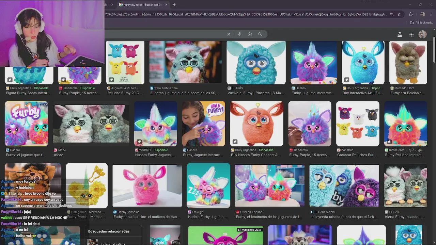This screenshot has width=436, height=245.
Task: Click 'Furby saltará al cine' link
Action: tap(147, 217)
